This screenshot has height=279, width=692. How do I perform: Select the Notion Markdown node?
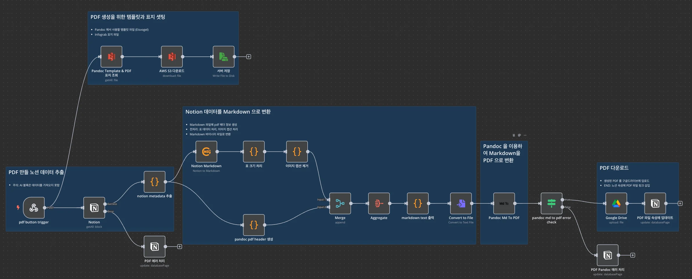206,152
